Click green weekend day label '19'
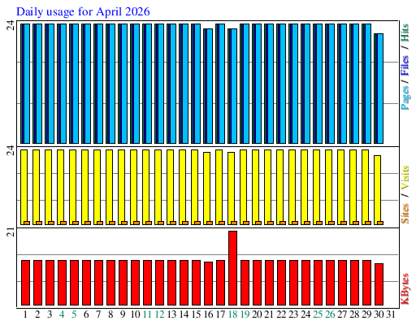Image resolution: width=416 pixels, height=325 pixels. [x=245, y=314]
